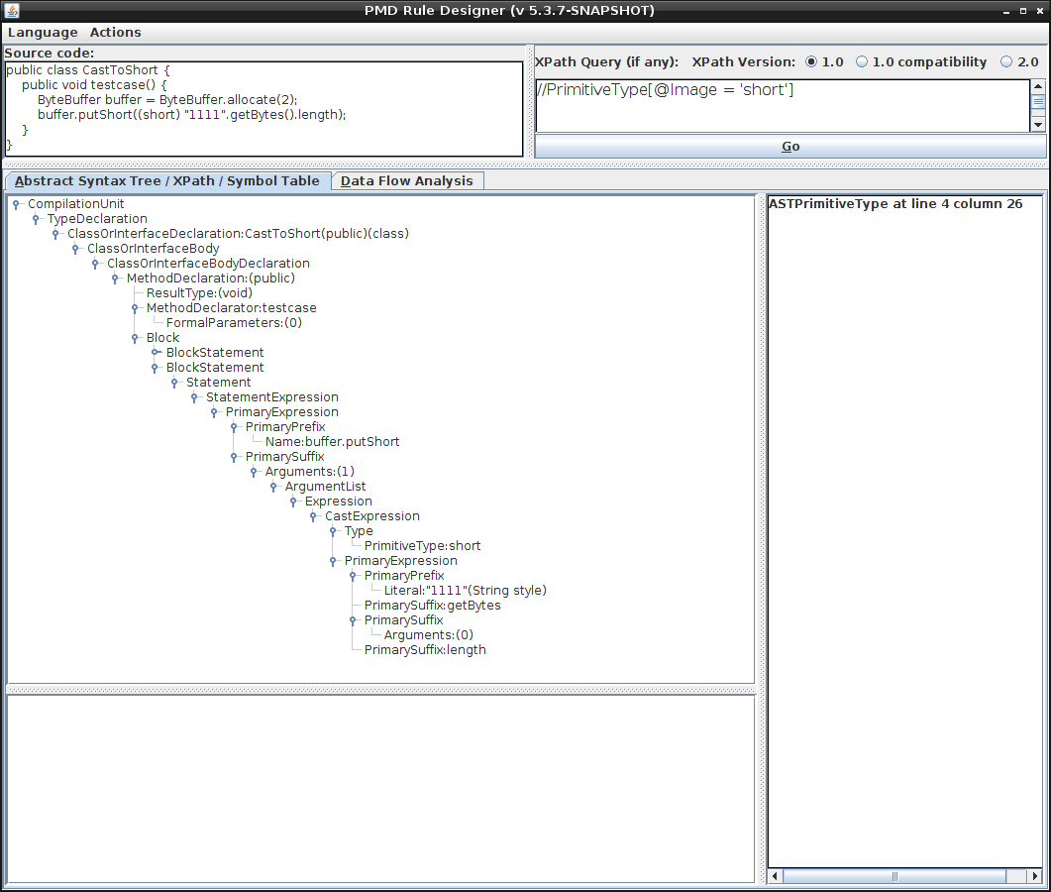
Task: Select PrimitiveType:short tree item
Action: pos(422,546)
